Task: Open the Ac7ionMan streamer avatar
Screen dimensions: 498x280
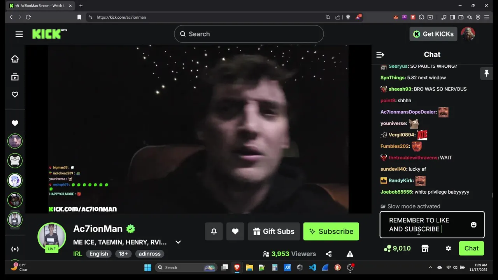Action: (52, 237)
